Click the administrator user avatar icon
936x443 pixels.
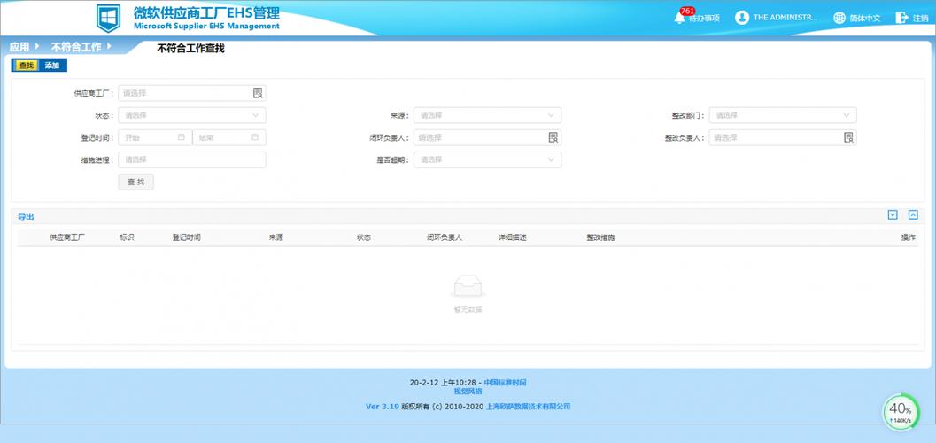(742, 18)
